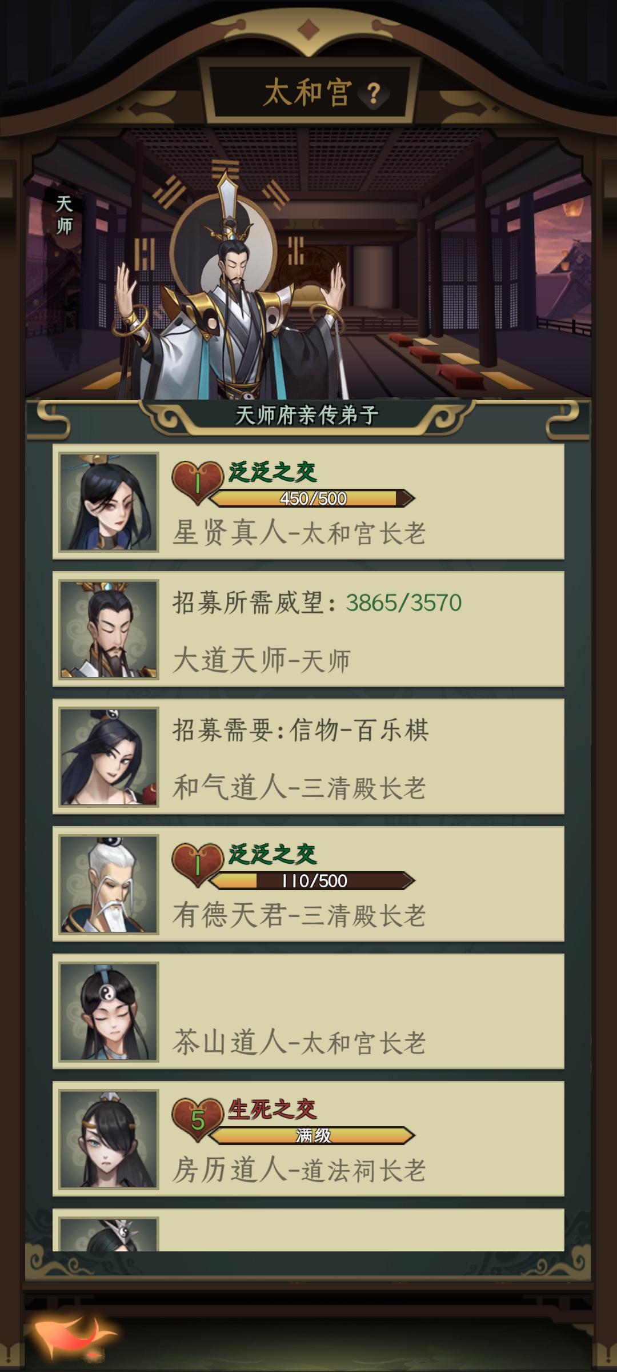Tap the 450/500 friendship progress bar
Viewport: 617px width, 1372px height.
312,498
